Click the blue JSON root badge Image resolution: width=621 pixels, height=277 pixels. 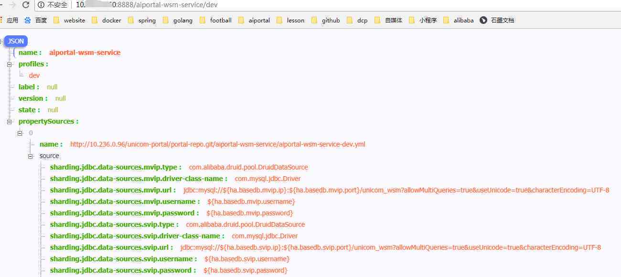point(16,41)
